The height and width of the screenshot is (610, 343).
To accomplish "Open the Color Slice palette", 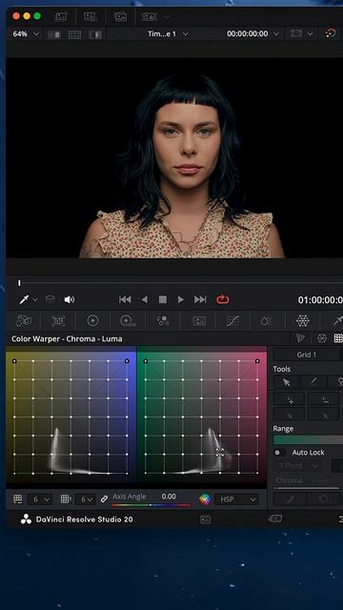I will click(267, 321).
